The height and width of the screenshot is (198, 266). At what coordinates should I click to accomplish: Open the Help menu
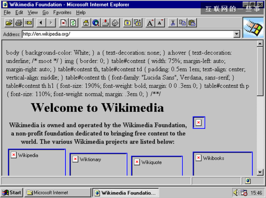81,13
